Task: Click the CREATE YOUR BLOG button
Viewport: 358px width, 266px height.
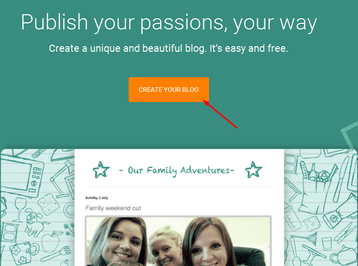Action: [169, 89]
